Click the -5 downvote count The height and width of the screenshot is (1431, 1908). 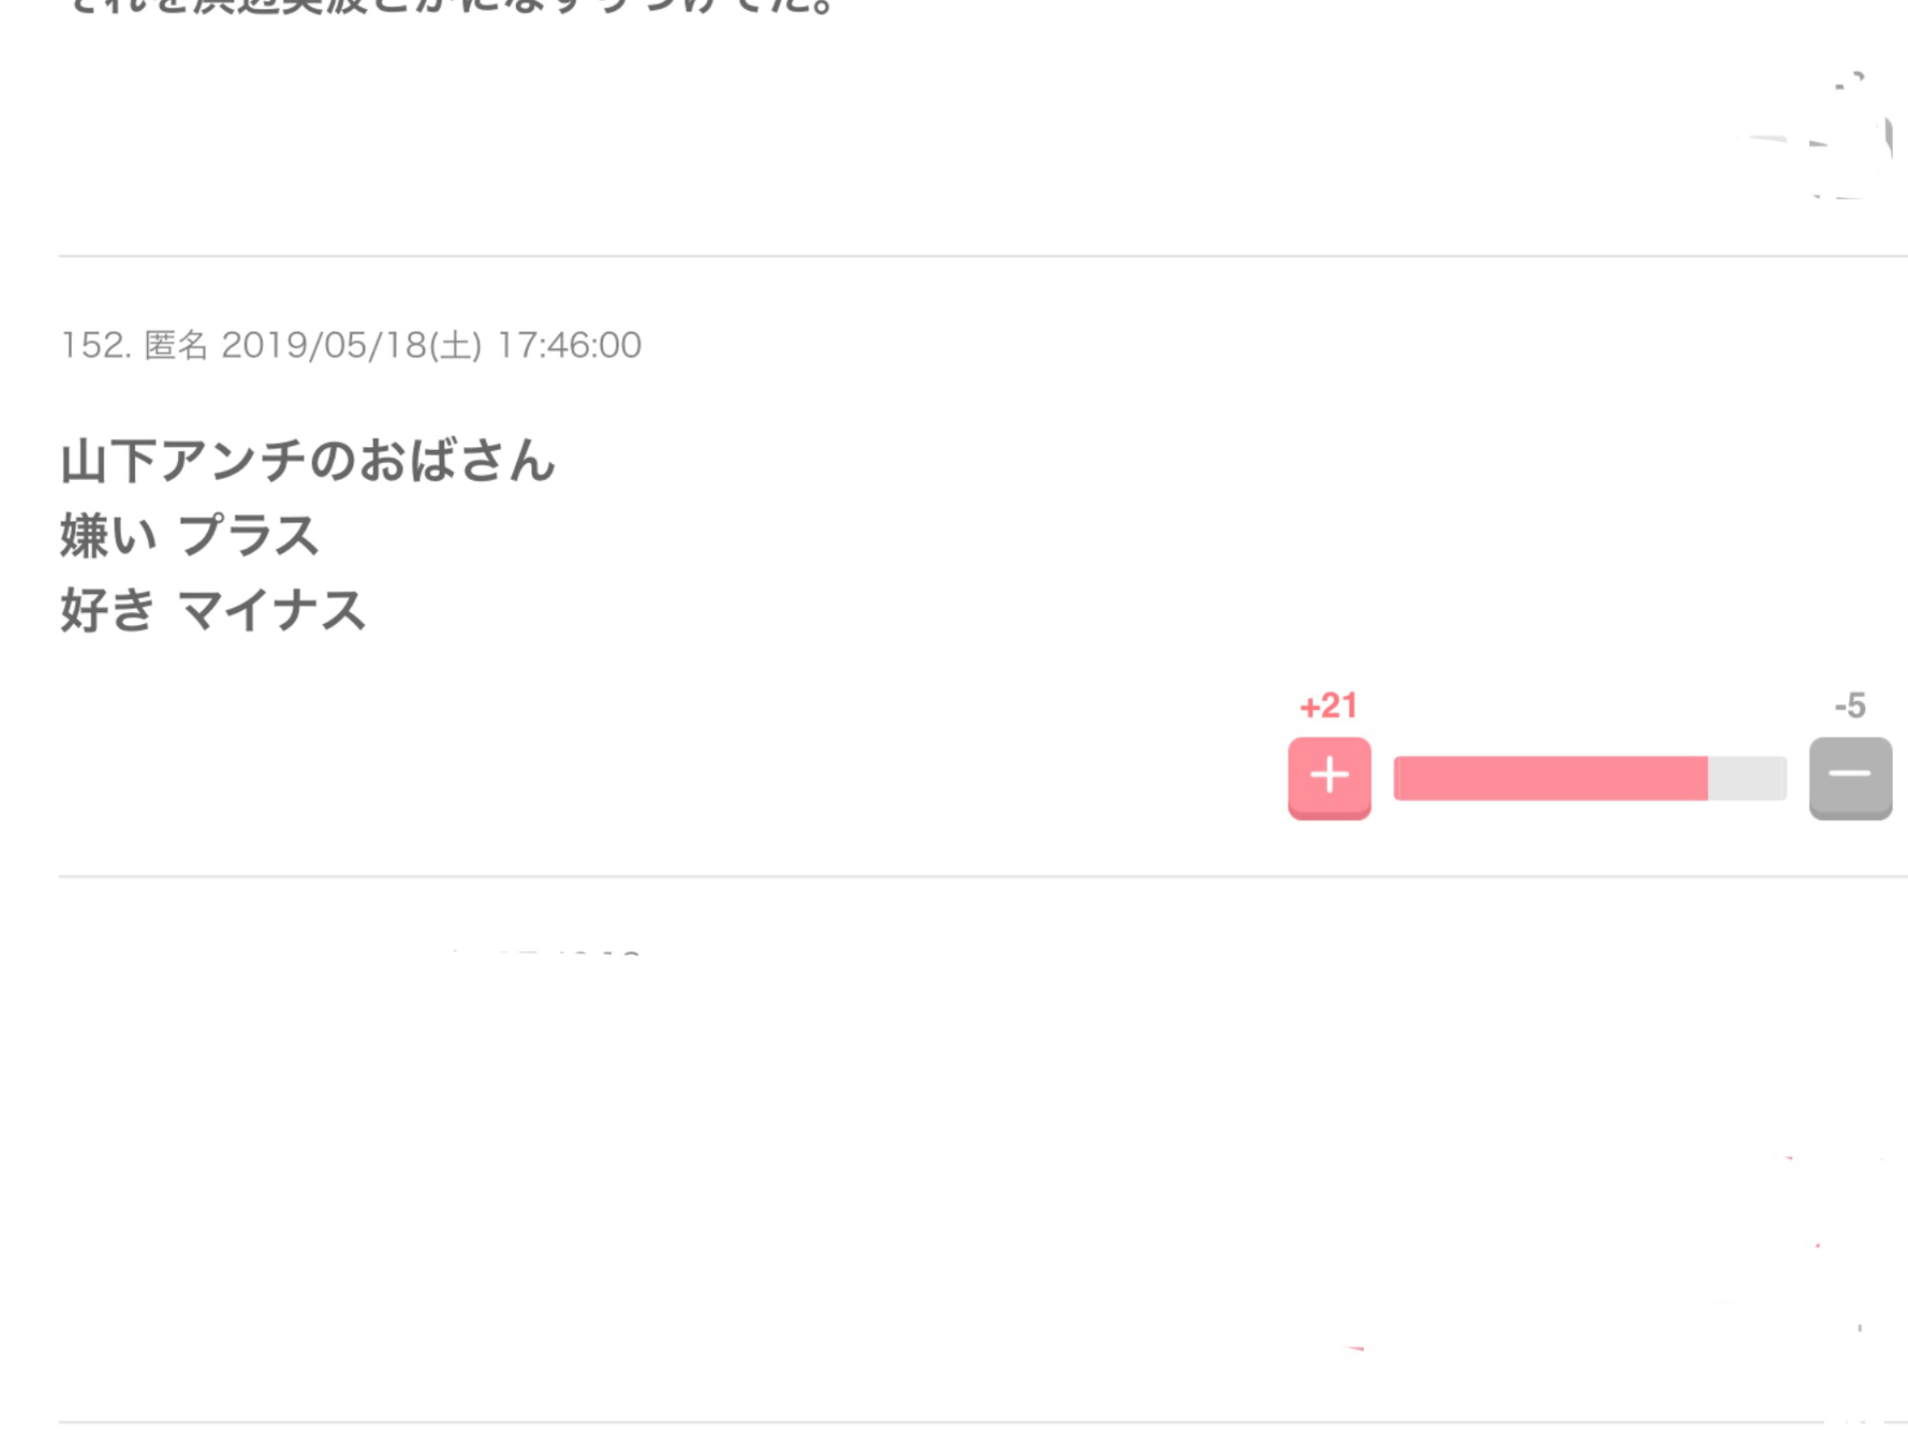point(1849,705)
